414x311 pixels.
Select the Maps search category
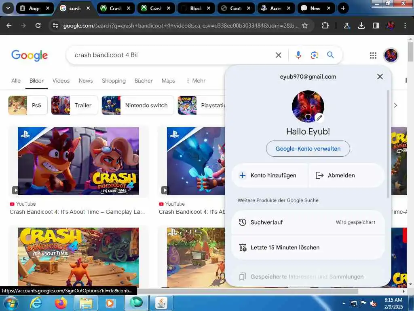point(169,81)
